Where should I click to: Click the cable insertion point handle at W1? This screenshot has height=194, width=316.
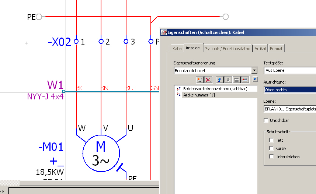[x=64, y=91]
